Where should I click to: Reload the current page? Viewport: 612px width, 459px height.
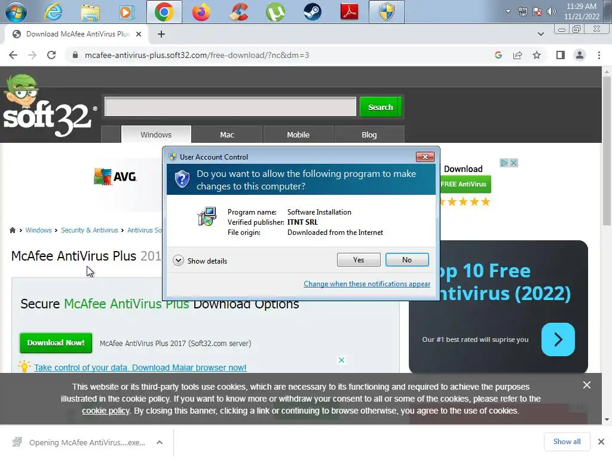(x=51, y=55)
